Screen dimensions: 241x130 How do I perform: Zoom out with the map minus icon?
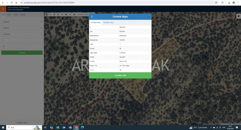(50, 14)
